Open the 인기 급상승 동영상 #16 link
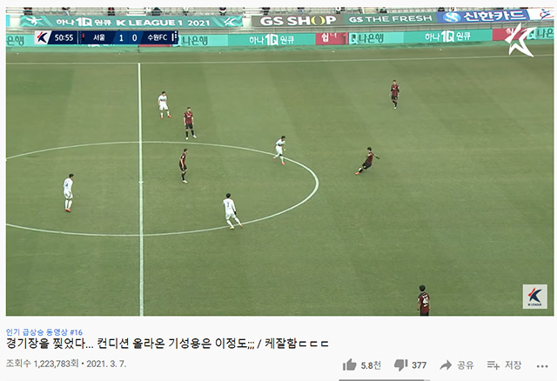 (x=44, y=332)
